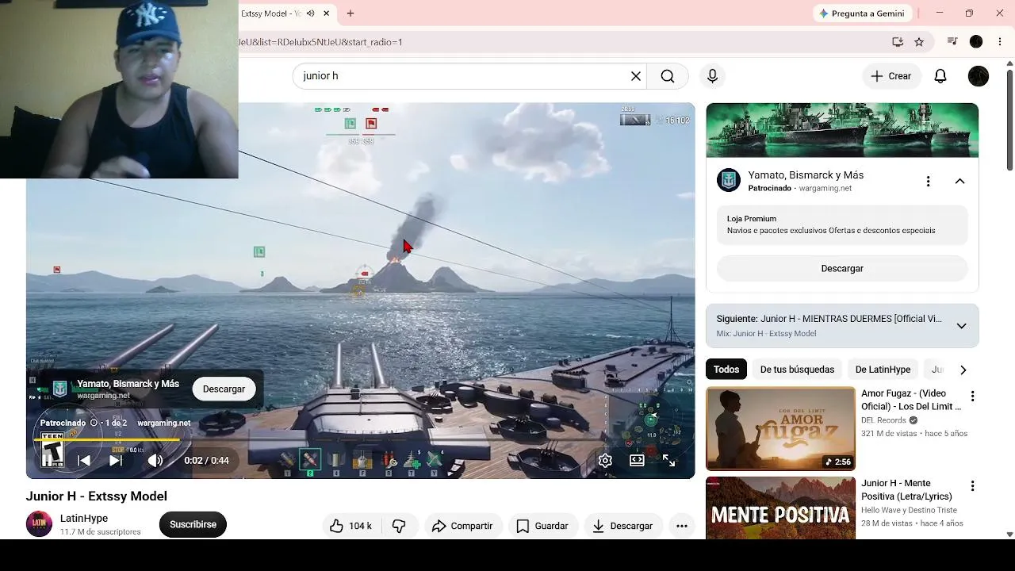Like the video with 104 k likes
1015x571 pixels.
point(350,526)
